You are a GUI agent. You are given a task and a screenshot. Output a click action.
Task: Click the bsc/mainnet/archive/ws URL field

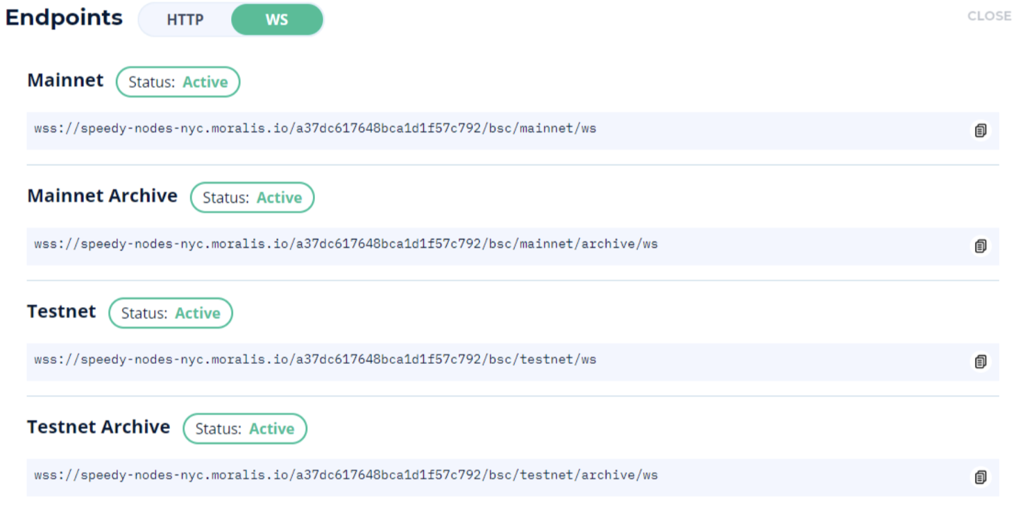[346, 244]
